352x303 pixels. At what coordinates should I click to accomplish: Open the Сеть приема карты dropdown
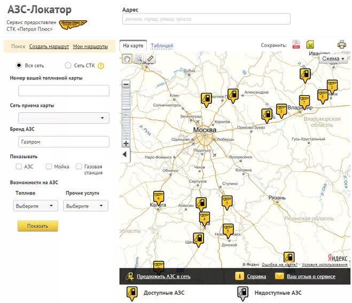[64, 118]
